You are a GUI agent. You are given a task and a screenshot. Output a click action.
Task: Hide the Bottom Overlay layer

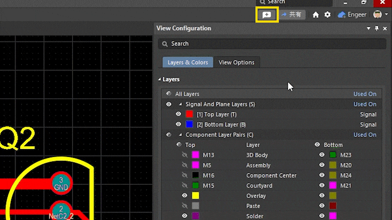coord(322,196)
